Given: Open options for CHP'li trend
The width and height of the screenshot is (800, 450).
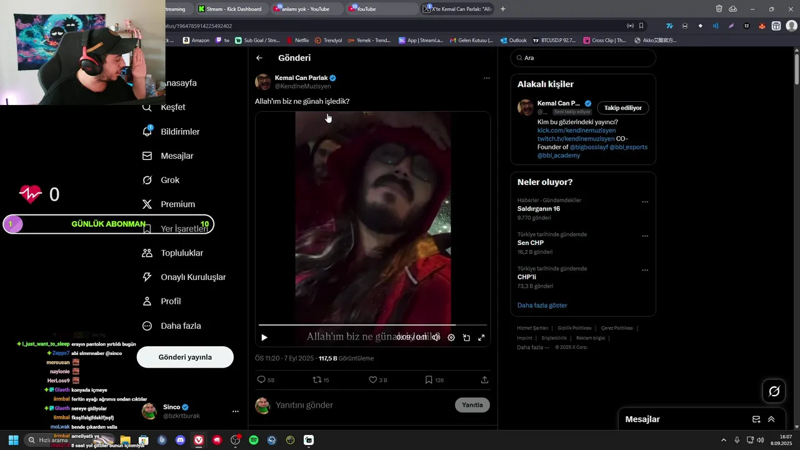Looking at the screenshot, I should tap(645, 271).
